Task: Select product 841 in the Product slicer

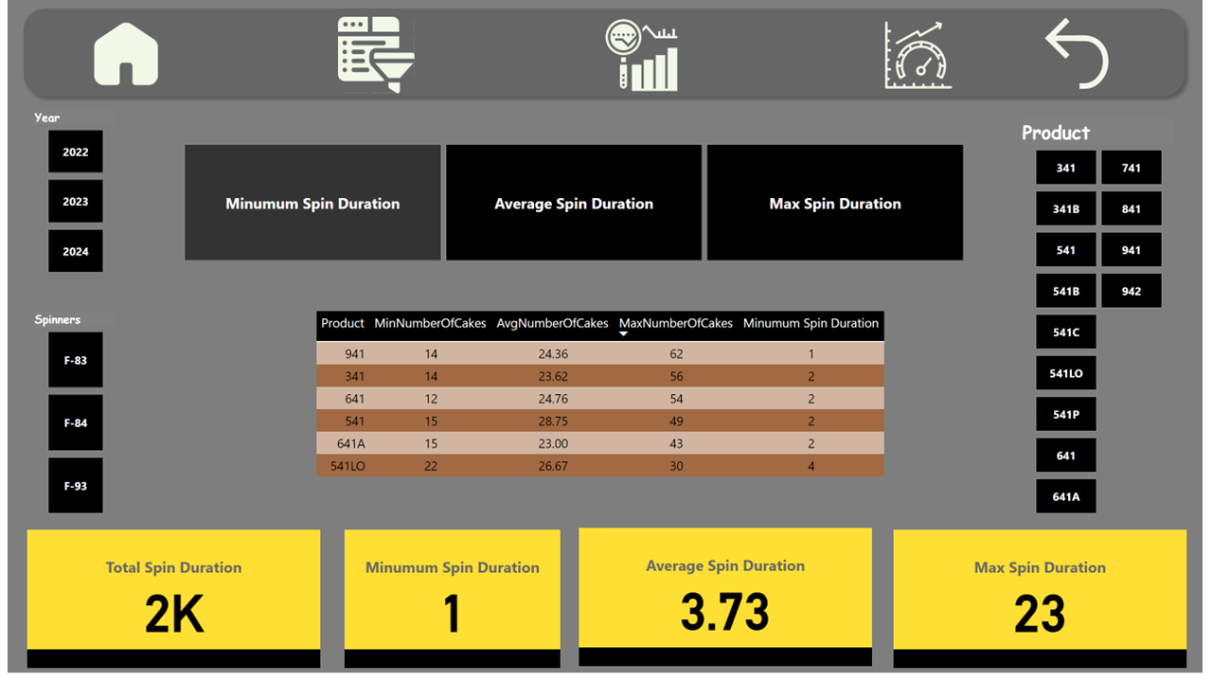Action: pos(1131,208)
